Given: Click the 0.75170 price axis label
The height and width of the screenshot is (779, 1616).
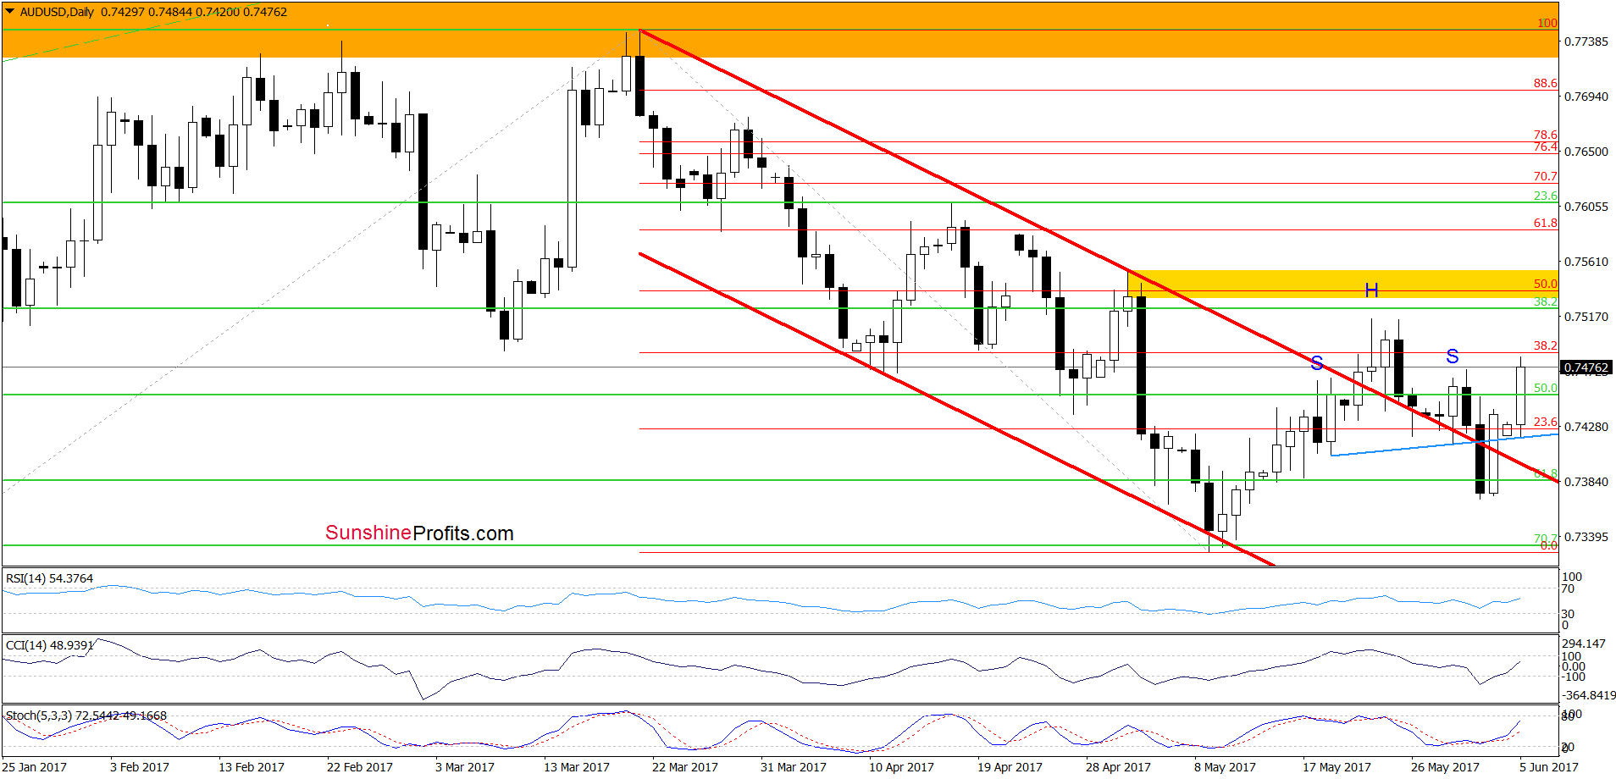Looking at the screenshot, I should coord(1586,317).
